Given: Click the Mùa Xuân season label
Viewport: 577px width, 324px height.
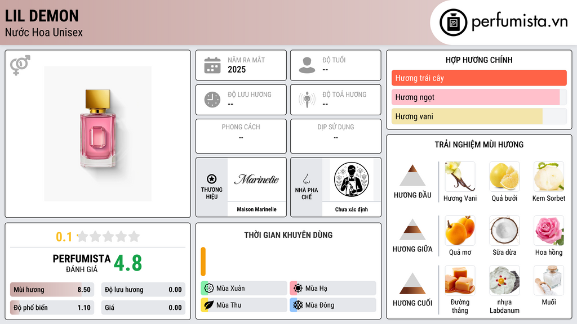Looking at the screenshot, I should click(x=230, y=288).
